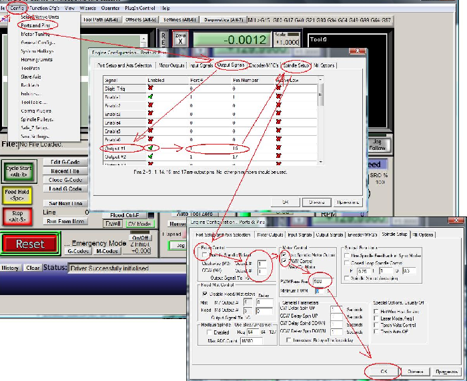Image resolution: width=467 pixels, height=381 pixels.
Task: Click the Port # cell of Output #1
Action: [210, 148]
